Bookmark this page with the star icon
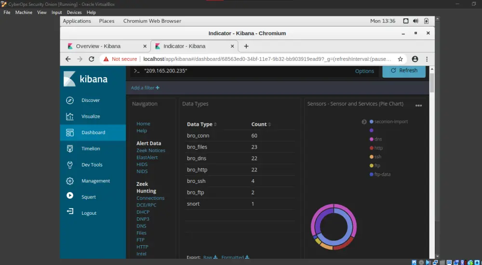482x265 pixels. point(400,59)
